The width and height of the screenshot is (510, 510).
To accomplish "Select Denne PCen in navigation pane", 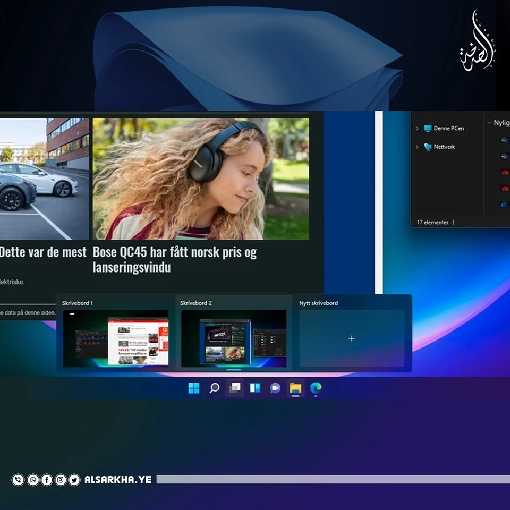I will click(448, 129).
